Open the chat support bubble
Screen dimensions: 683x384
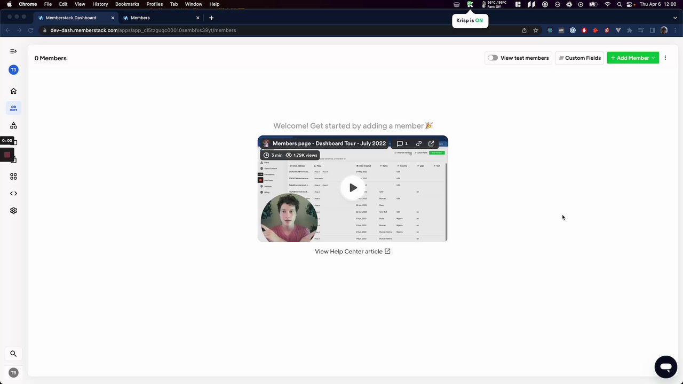pyautogui.click(x=665, y=367)
